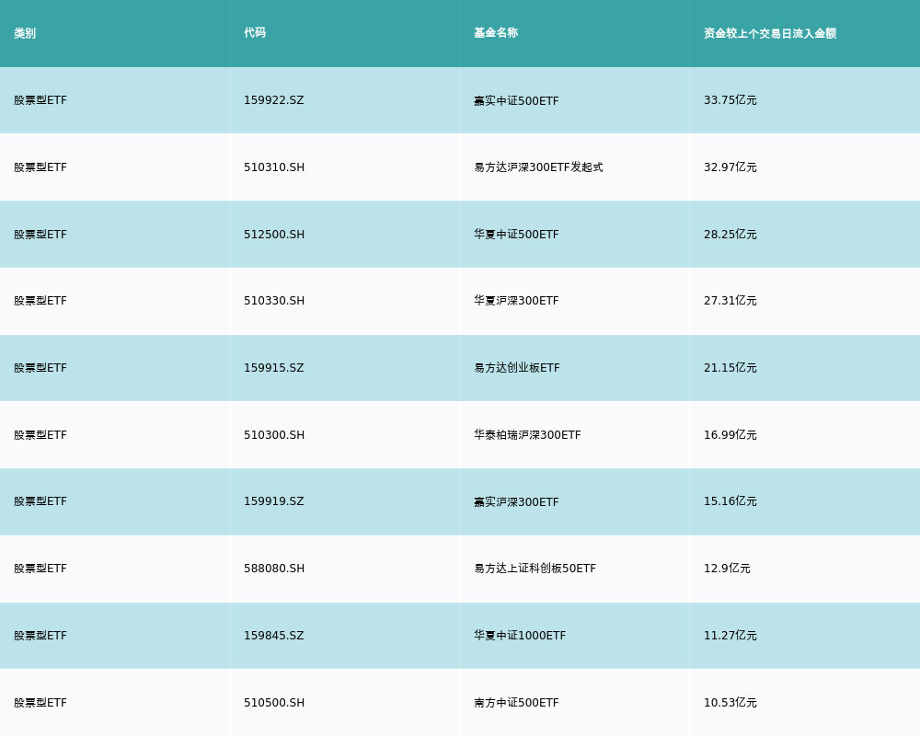Click 股票型ETF in the 159919.SZ row
920x736 pixels.
pyautogui.click(x=40, y=501)
